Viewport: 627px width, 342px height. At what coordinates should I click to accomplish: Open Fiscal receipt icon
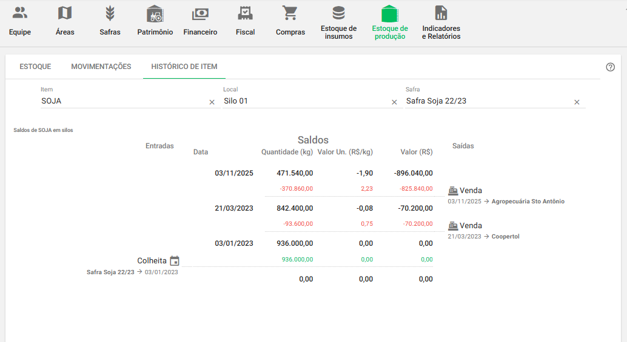[245, 13]
